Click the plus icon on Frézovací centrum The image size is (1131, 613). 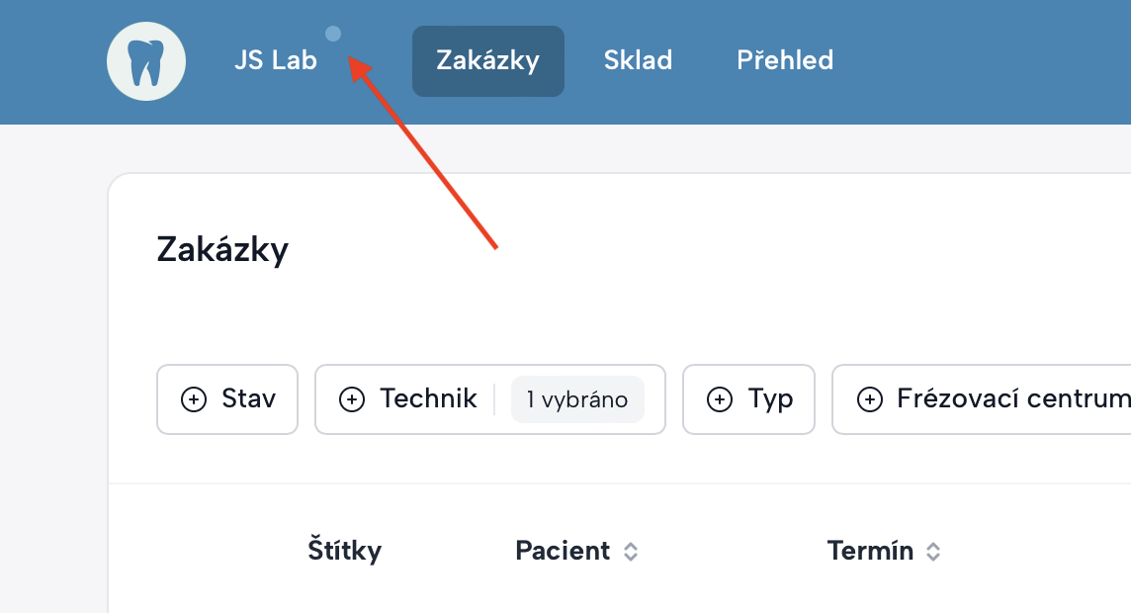pos(870,399)
